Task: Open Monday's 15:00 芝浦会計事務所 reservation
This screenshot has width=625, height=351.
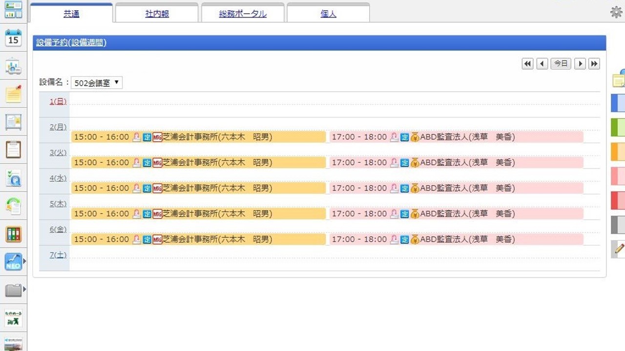Action: tap(198, 137)
